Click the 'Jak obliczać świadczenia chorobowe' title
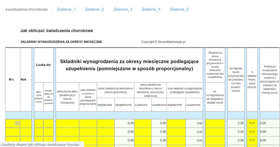Screen dimensions: 280x147 coord(57,31)
